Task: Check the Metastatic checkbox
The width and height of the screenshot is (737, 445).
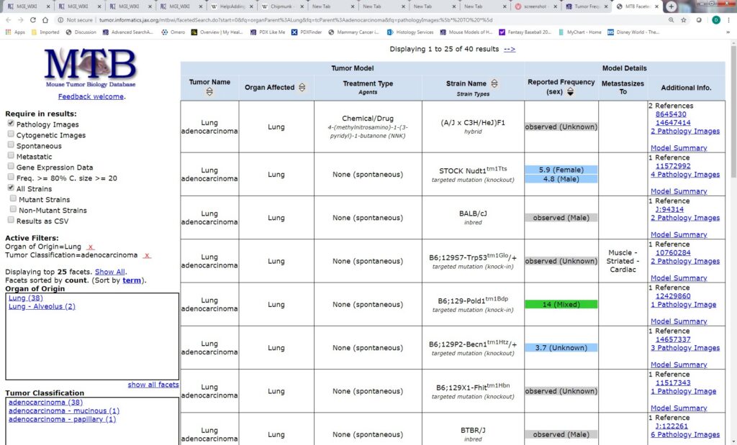Action: coord(11,155)
